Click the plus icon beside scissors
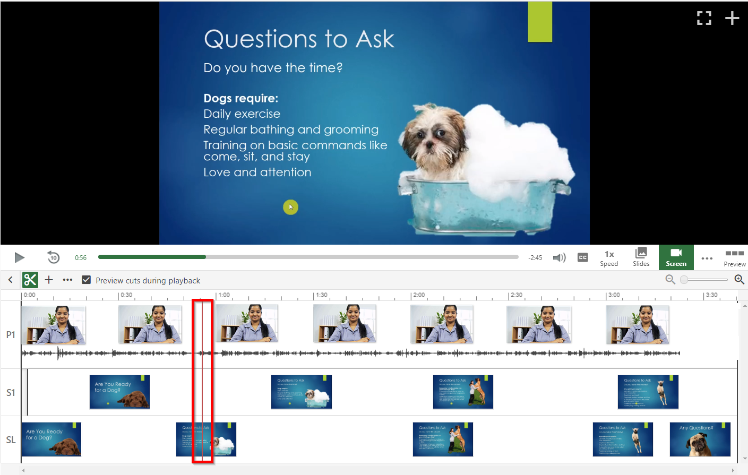Viewport: 748px width, 475px height. [49, 280]
